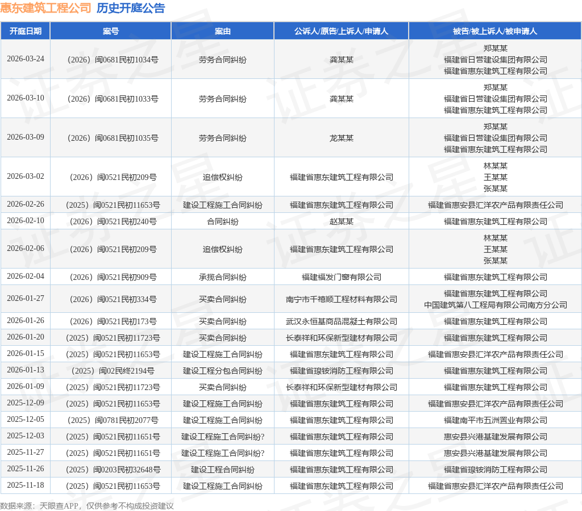This screenshot has width=582, height=511.
Task: Click 建设工程分包合同纠纷 cause cell
Action: pos(223,371)
